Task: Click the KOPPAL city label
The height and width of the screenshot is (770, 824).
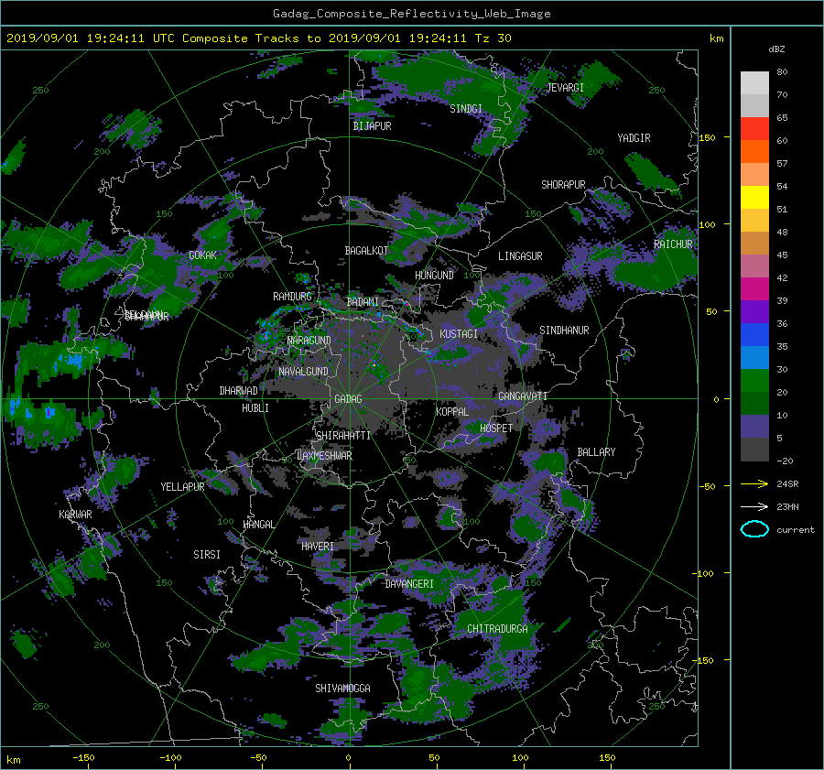Action: click(452, 412)
